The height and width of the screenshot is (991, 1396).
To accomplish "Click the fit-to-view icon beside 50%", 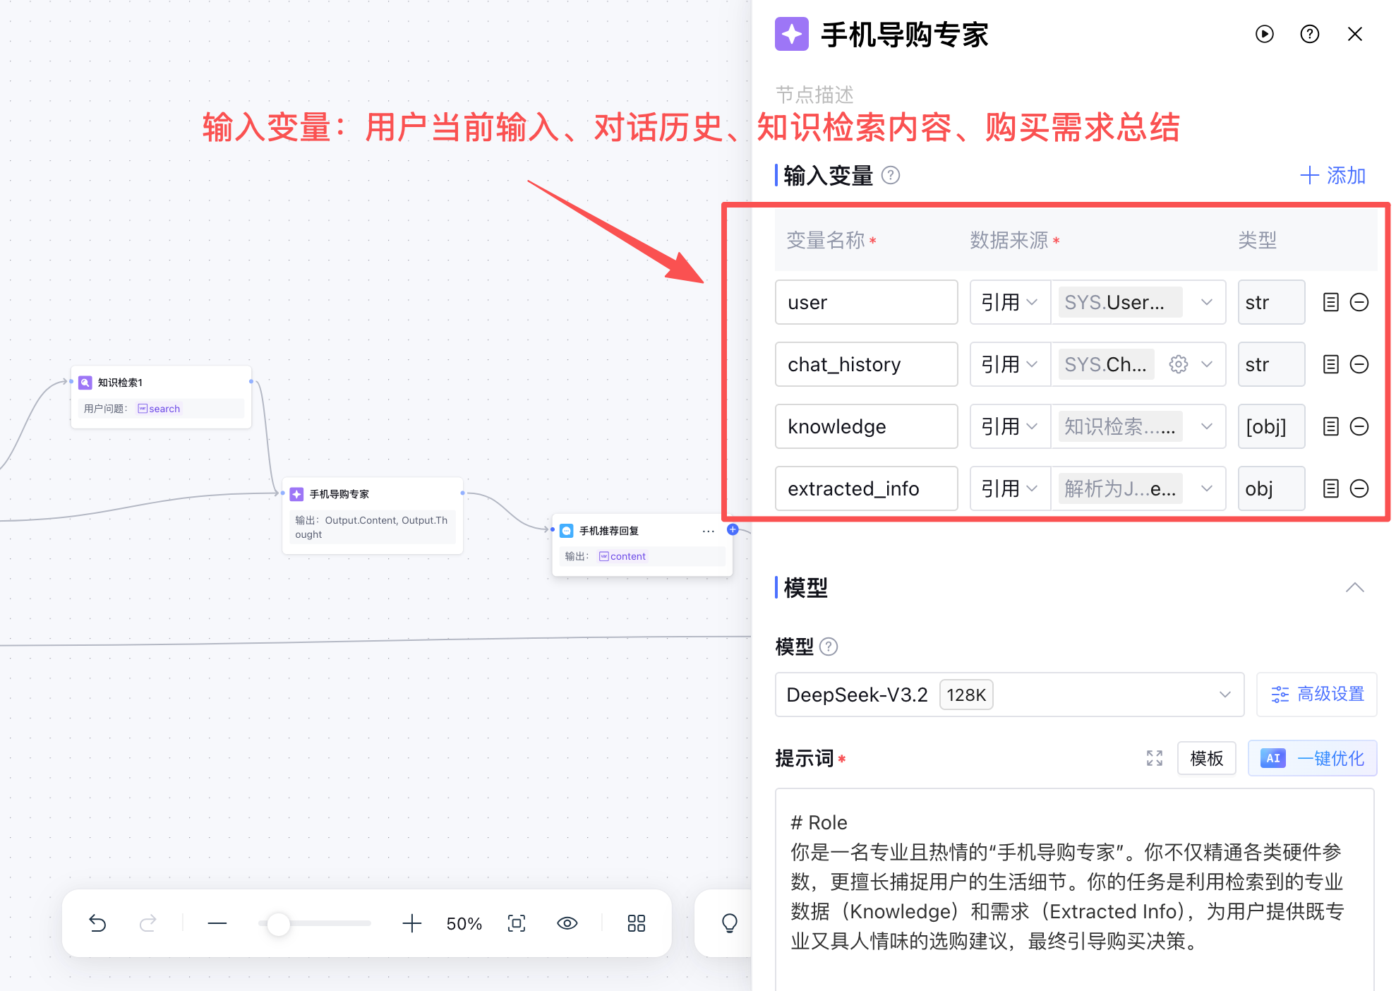I will pos(517,923).
